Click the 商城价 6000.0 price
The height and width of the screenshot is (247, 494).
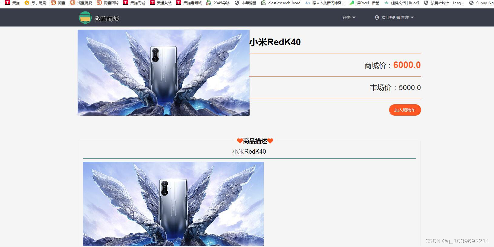[x=392, y=65]
